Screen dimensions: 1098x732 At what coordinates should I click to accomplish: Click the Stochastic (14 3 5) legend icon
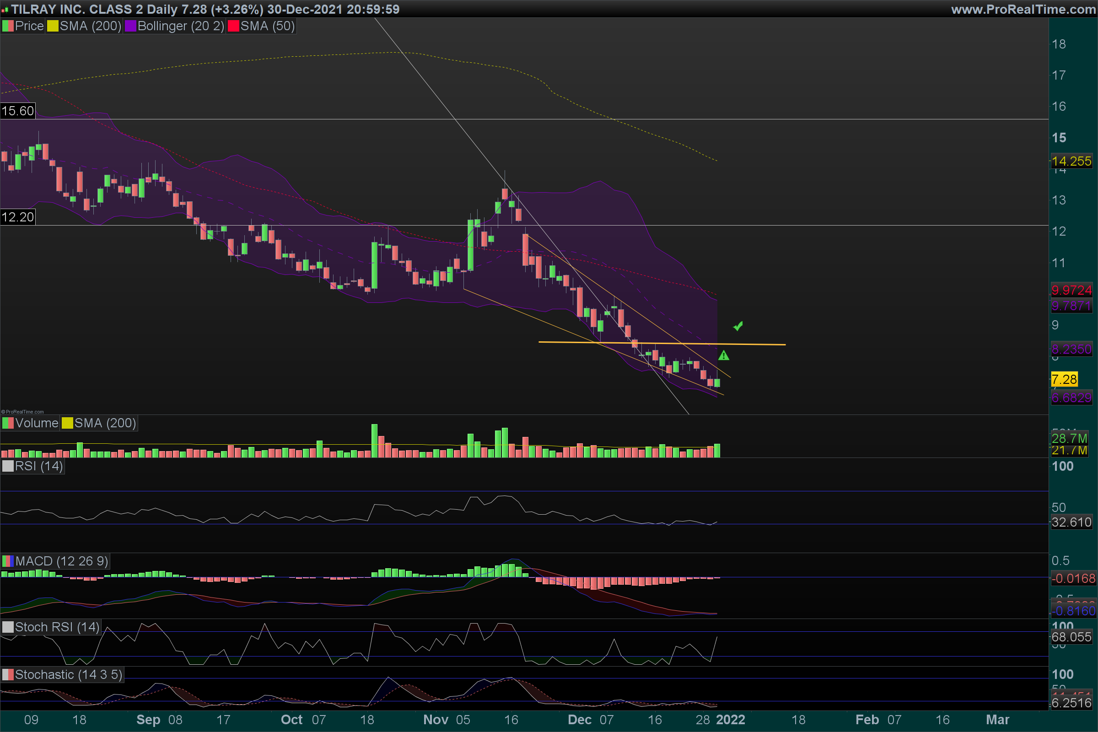click(8, 674)
